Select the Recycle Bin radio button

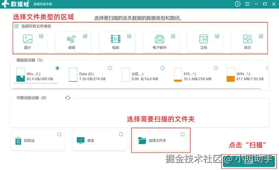click(59, 134)
